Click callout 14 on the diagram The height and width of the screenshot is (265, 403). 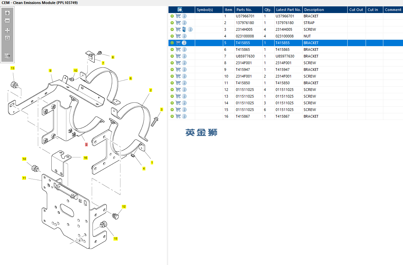pos(24,159)
